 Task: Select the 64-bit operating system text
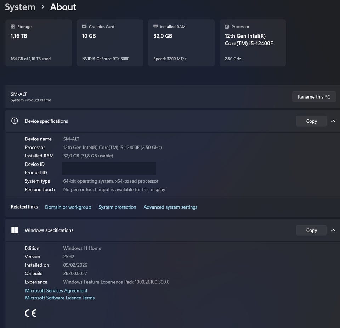[x=110, y=181]
